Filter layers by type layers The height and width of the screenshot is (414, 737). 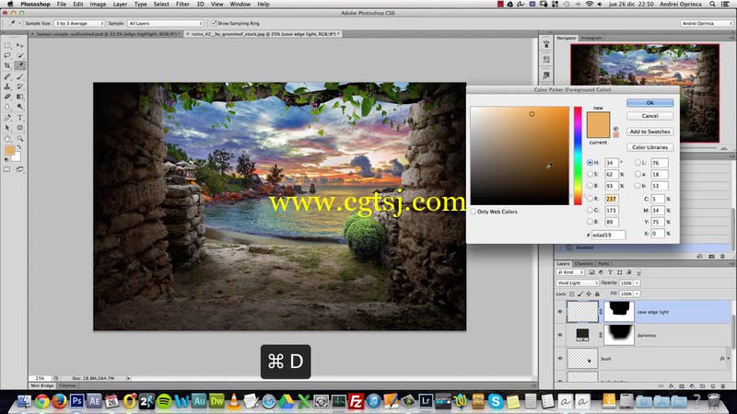pyautogui.click(x=610, y=272)
